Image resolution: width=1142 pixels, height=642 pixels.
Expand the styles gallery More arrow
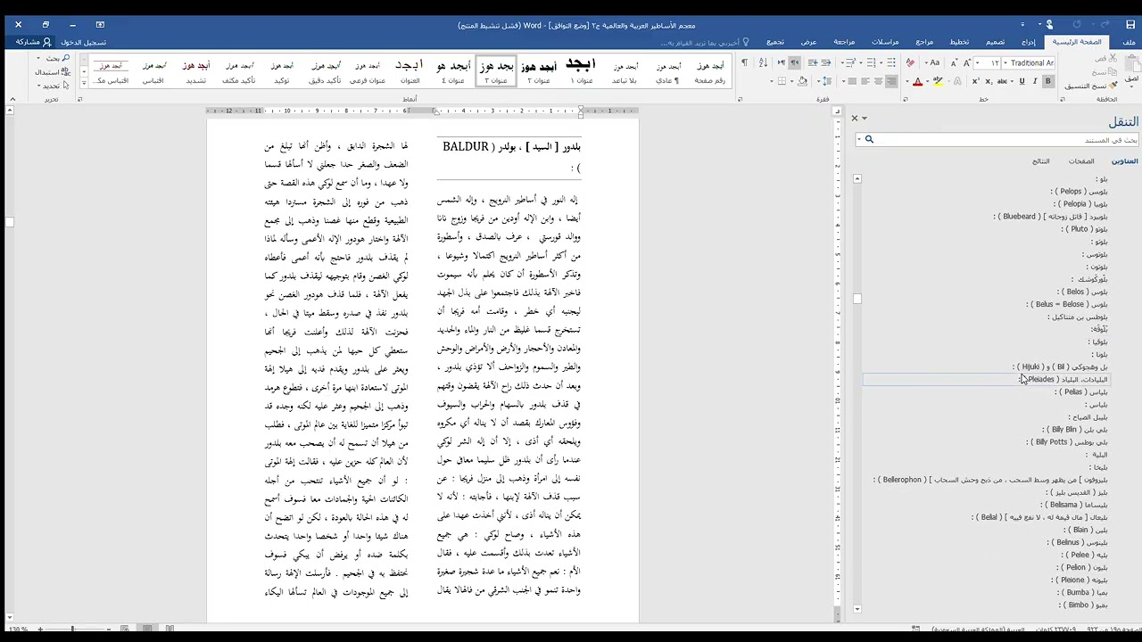[x=84, y=83]
